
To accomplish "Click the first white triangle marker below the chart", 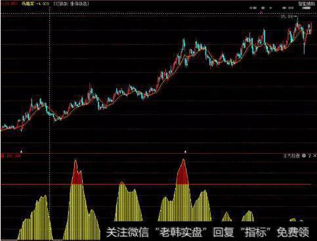I will (21, 151).
